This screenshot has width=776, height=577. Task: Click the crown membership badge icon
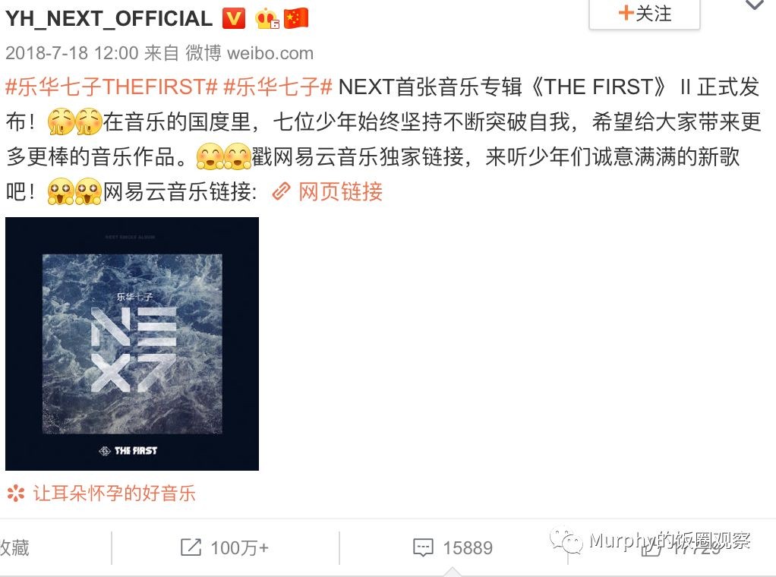click(267, 19)
